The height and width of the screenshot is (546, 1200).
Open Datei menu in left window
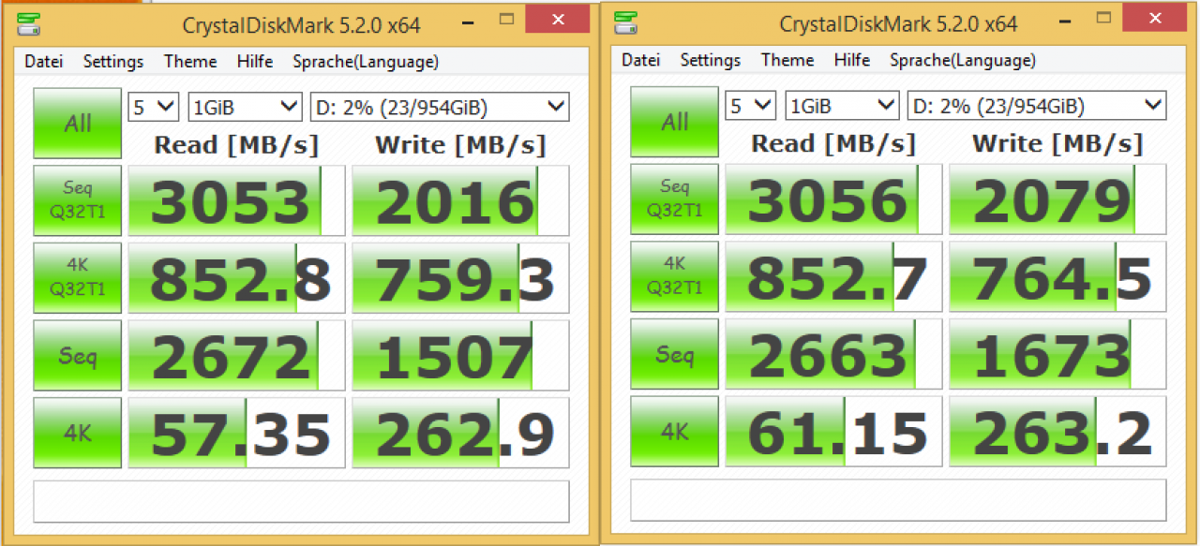coord(43,62)
